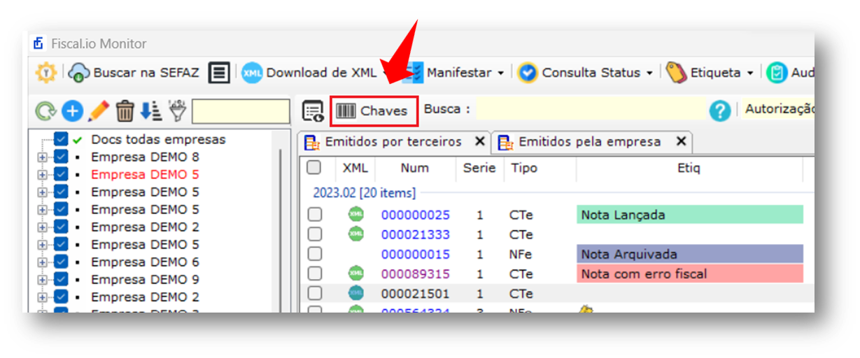
Task: Open document number 000021333
Action: coord(416,234)
